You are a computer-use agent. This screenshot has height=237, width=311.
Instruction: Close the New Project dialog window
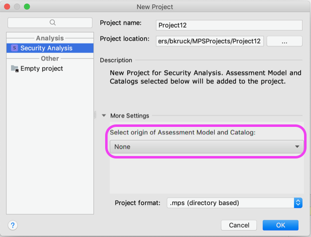(x=7, y=7)
